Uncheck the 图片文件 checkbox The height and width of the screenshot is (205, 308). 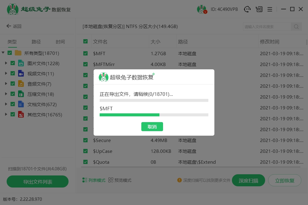click(13, 63)
